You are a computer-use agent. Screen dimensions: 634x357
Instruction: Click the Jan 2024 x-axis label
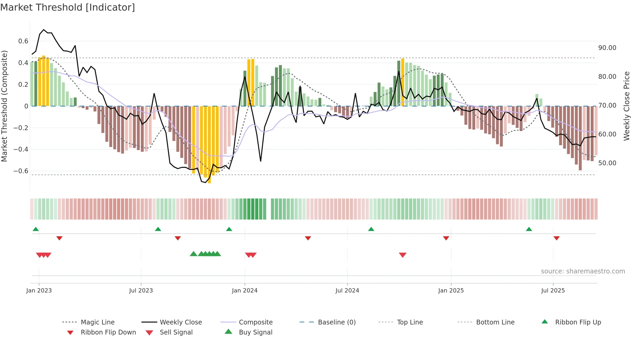pos(245,290)
